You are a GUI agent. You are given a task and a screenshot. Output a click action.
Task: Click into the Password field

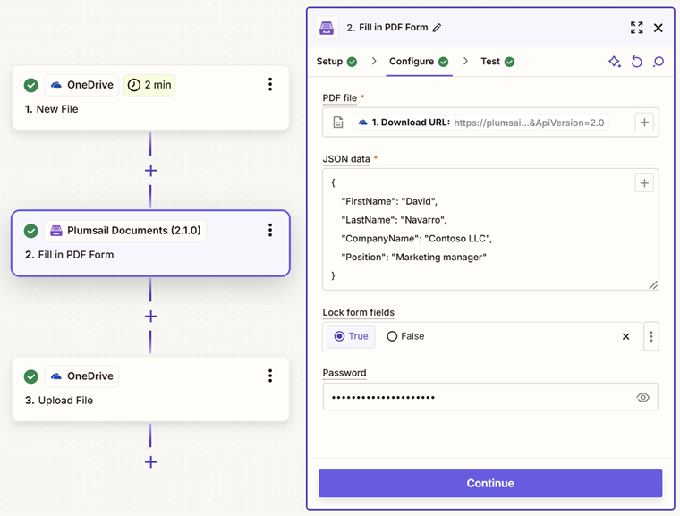[x=490, y=397]
